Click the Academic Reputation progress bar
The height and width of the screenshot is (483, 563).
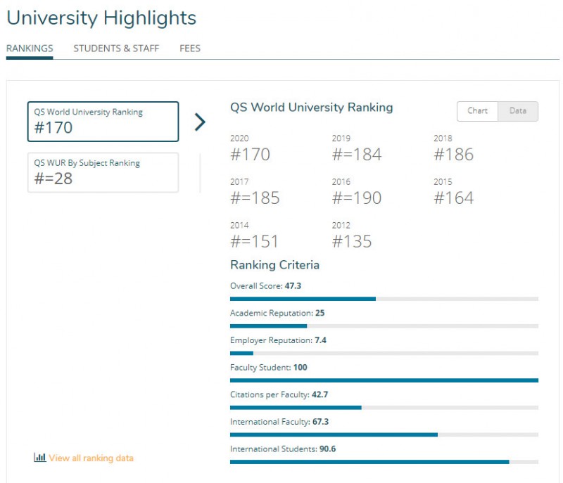click(x=384, y=326)
